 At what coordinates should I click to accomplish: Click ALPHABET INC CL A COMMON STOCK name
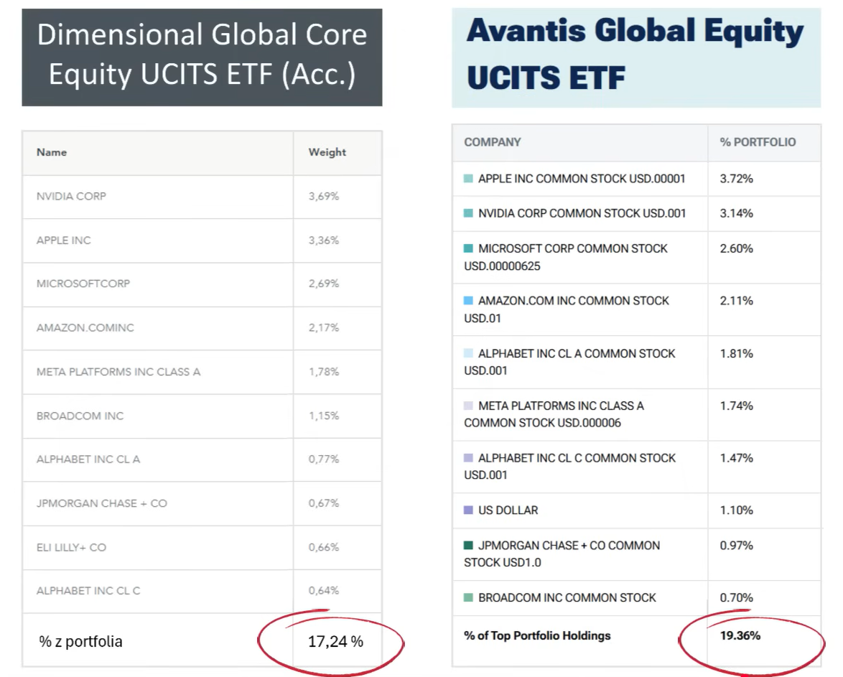[x=569, y=362]
